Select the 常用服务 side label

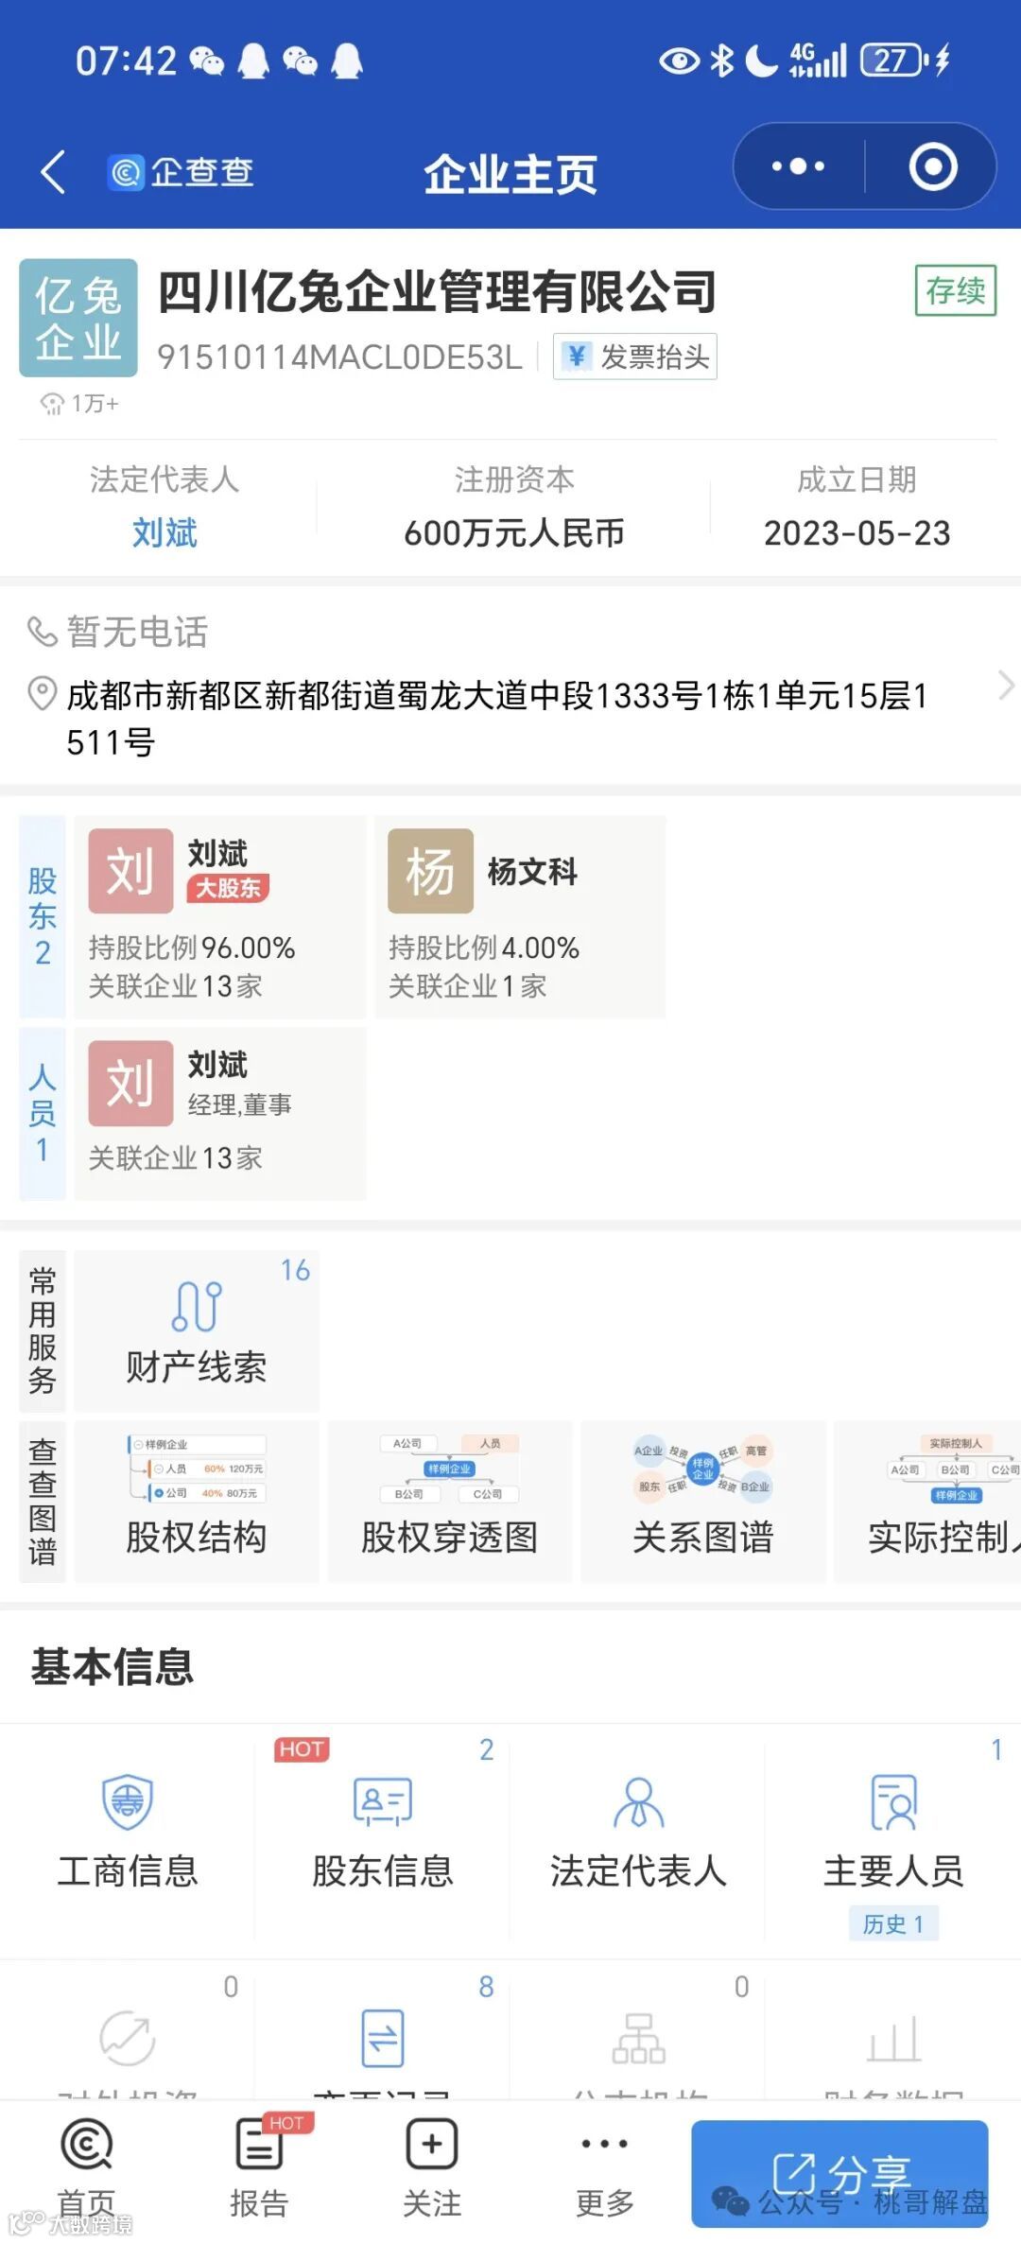click(43, 1331)
